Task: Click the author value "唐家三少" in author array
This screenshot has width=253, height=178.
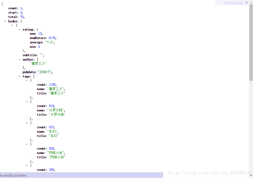Action: [x=38, y=63]
